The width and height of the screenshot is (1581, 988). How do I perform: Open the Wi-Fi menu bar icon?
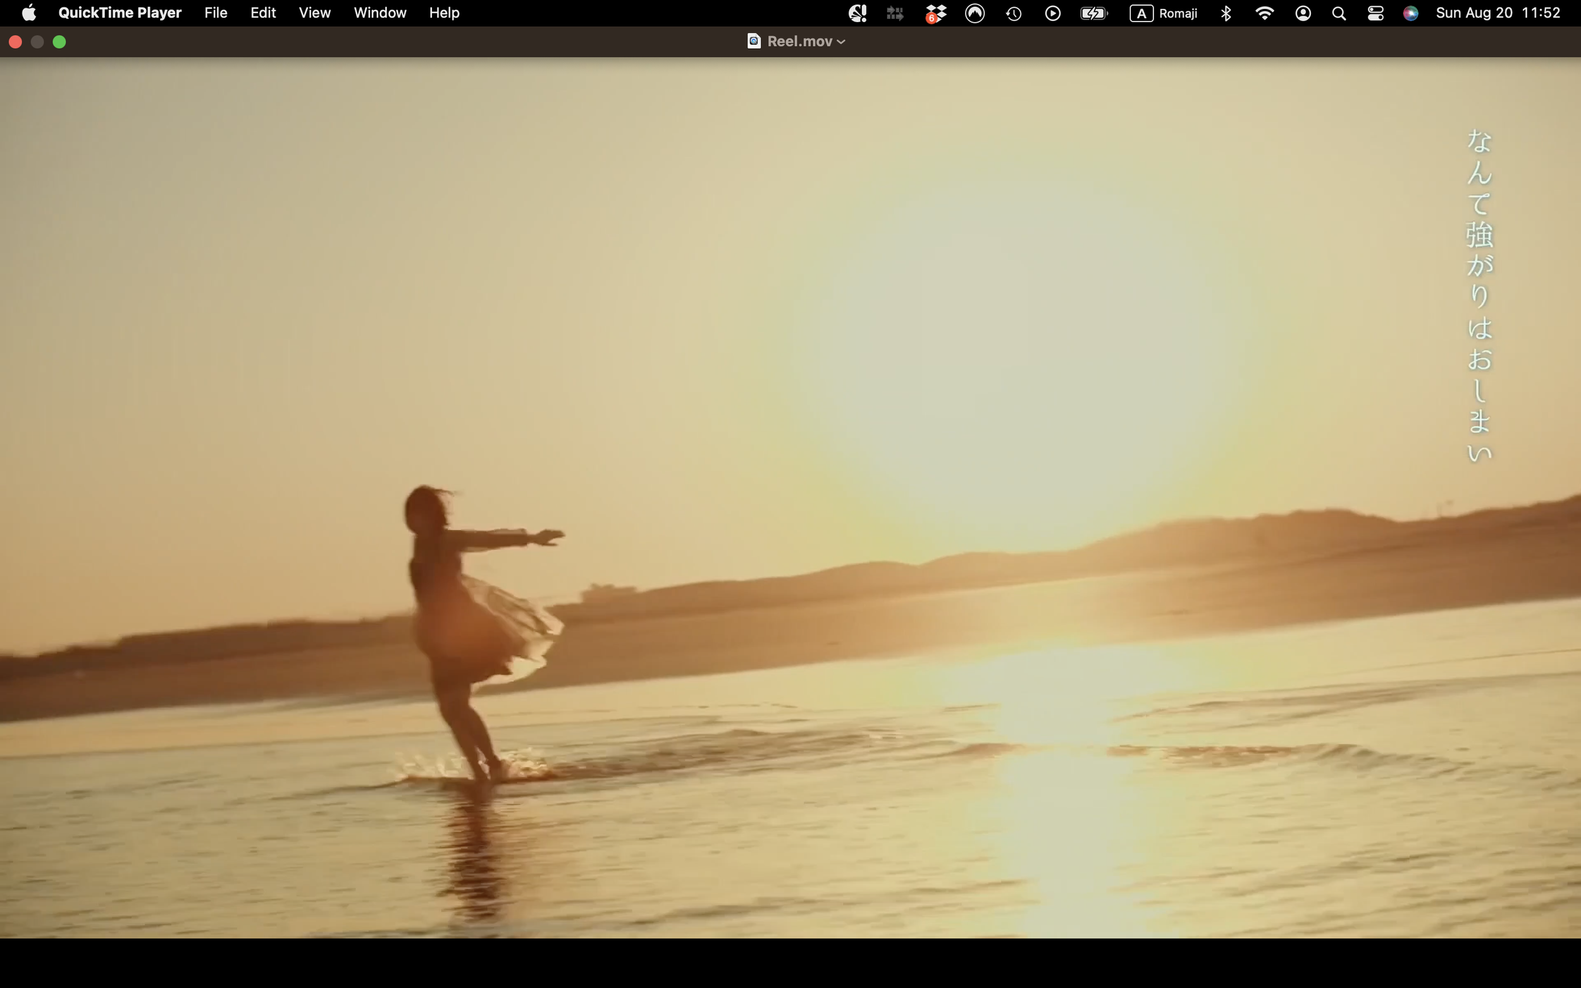click(1264, 13)
